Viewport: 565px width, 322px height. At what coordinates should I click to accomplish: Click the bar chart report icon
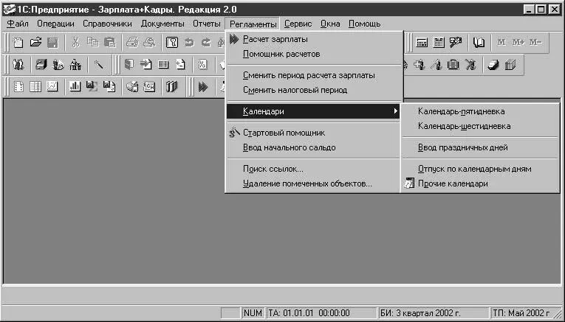[x=75, y=86]
